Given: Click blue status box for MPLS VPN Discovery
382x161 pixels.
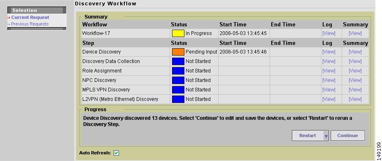Looking at the screenshot, I should (178, 90).
